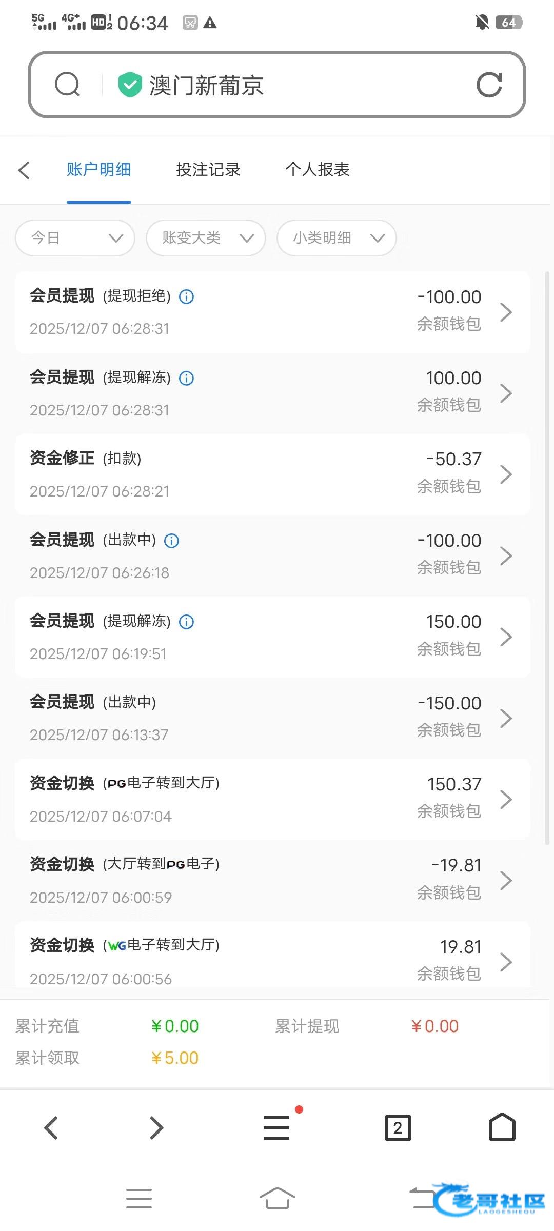
Task: Open the tab switcher showing 2 tabs
Action: (398, 1128)
